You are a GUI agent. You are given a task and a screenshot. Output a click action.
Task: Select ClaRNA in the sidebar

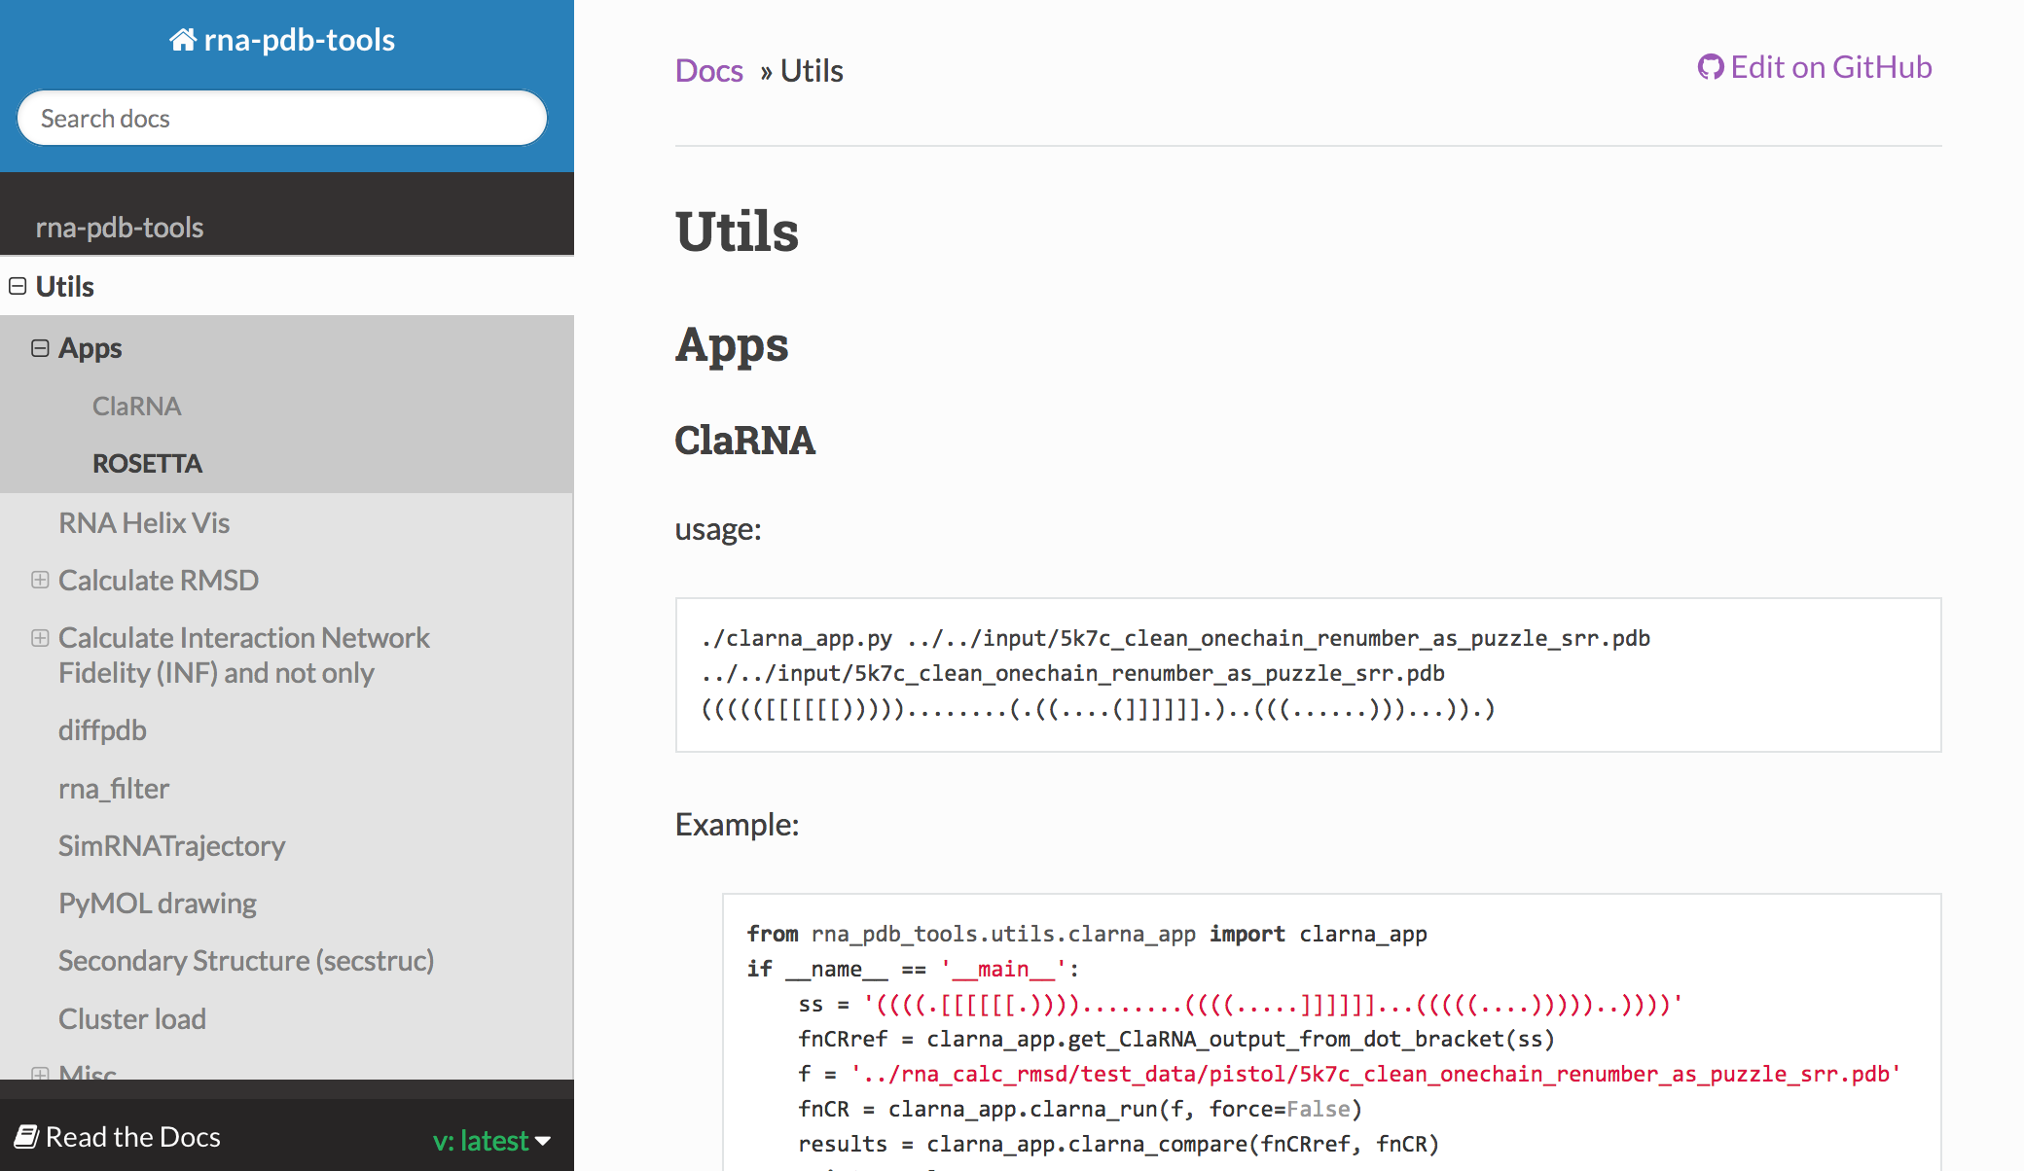click(136, 406)
